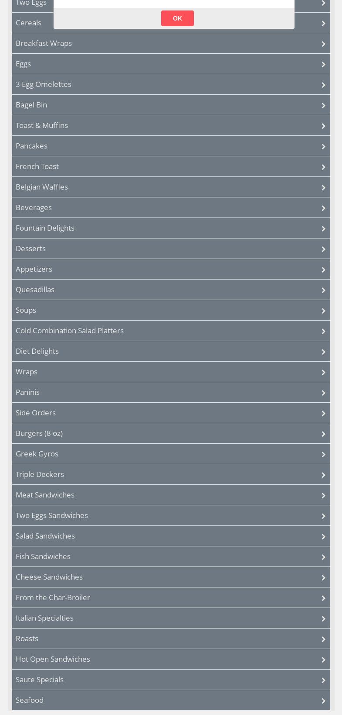This screenshot has width=342, height=715.
Task: Click the chevron arrow next to Eggs
Action: tap(323, 64)
